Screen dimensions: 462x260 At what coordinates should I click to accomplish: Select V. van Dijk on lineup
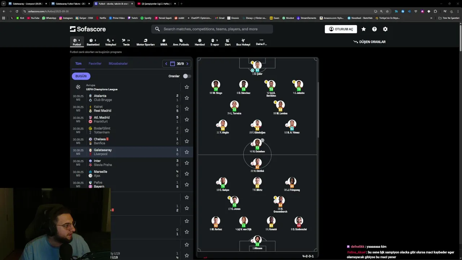pos(243,224)
